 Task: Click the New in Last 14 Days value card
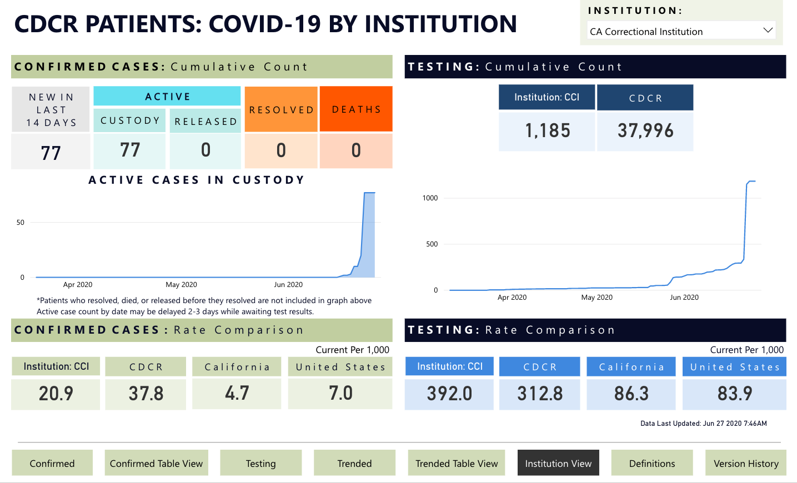pyautogui.click(x=51, y=152)
